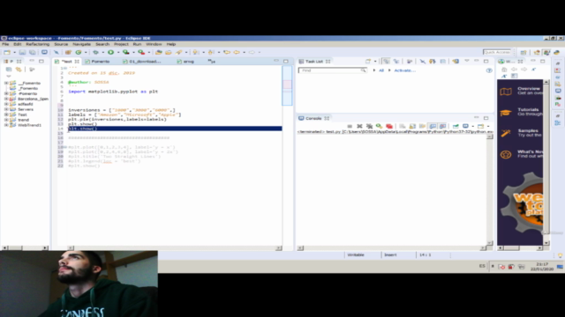Click the Package Explorer horizontal scrollbar
565x317 pixels.
pyautogui.click(x=25, y=248)
